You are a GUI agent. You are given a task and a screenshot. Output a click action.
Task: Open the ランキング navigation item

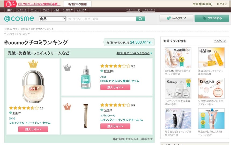tap(21, 10)
